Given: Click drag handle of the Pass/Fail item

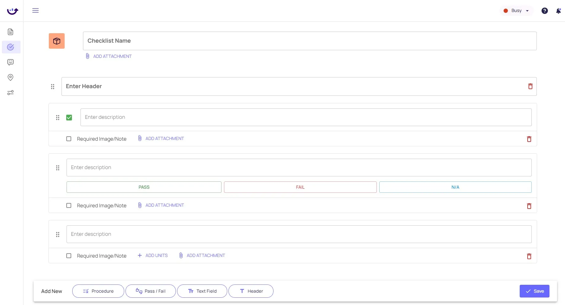Looking at the screenshot, I should point(58,168).
